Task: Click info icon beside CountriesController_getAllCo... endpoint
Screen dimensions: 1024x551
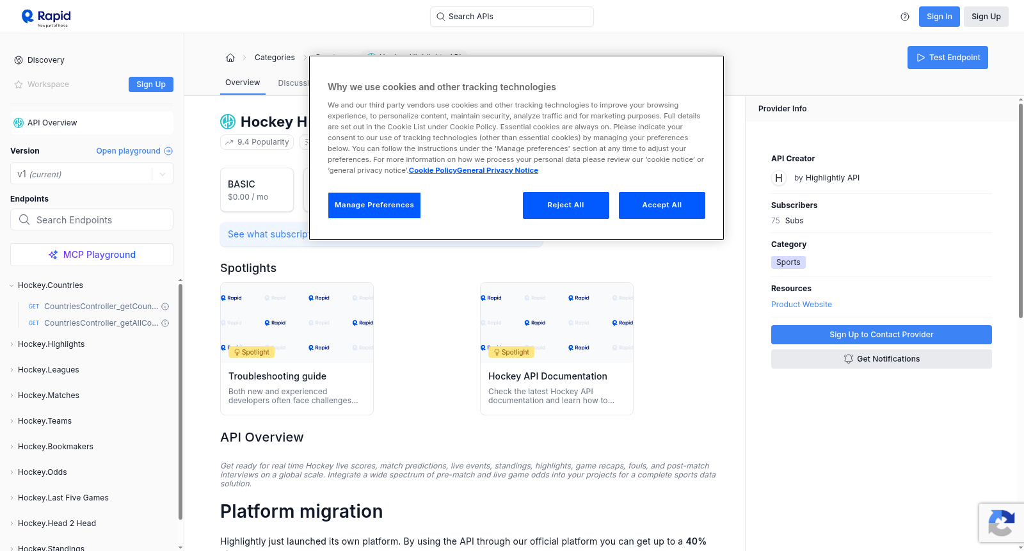Action: 165,323
